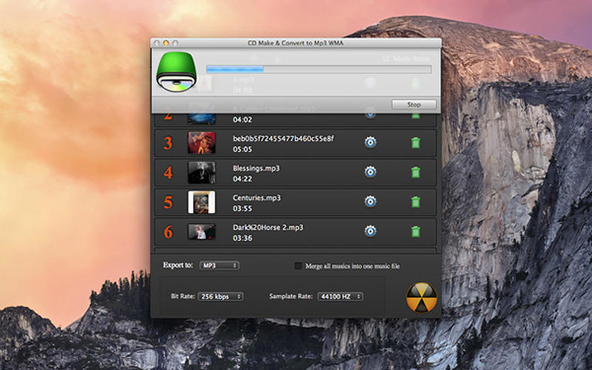Image resolution: width=592 pixels, height=370 pixels.
Task: Click the Export to label
Action: pyautogui.click(x=178, y=265)
